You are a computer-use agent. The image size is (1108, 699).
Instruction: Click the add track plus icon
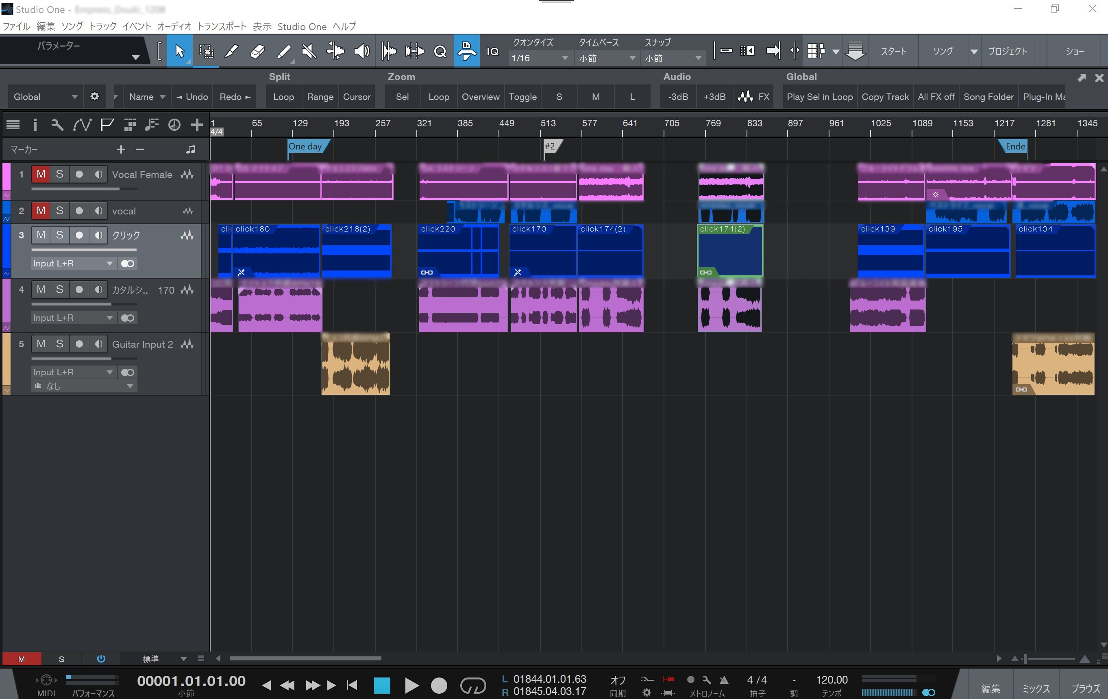[x=197, y=125]
